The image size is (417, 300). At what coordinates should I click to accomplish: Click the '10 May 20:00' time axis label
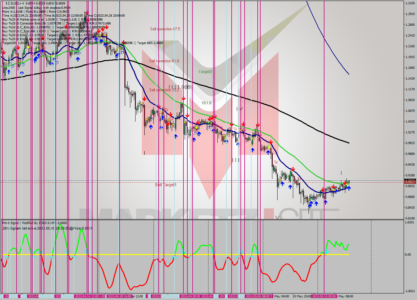pos(301,296)
